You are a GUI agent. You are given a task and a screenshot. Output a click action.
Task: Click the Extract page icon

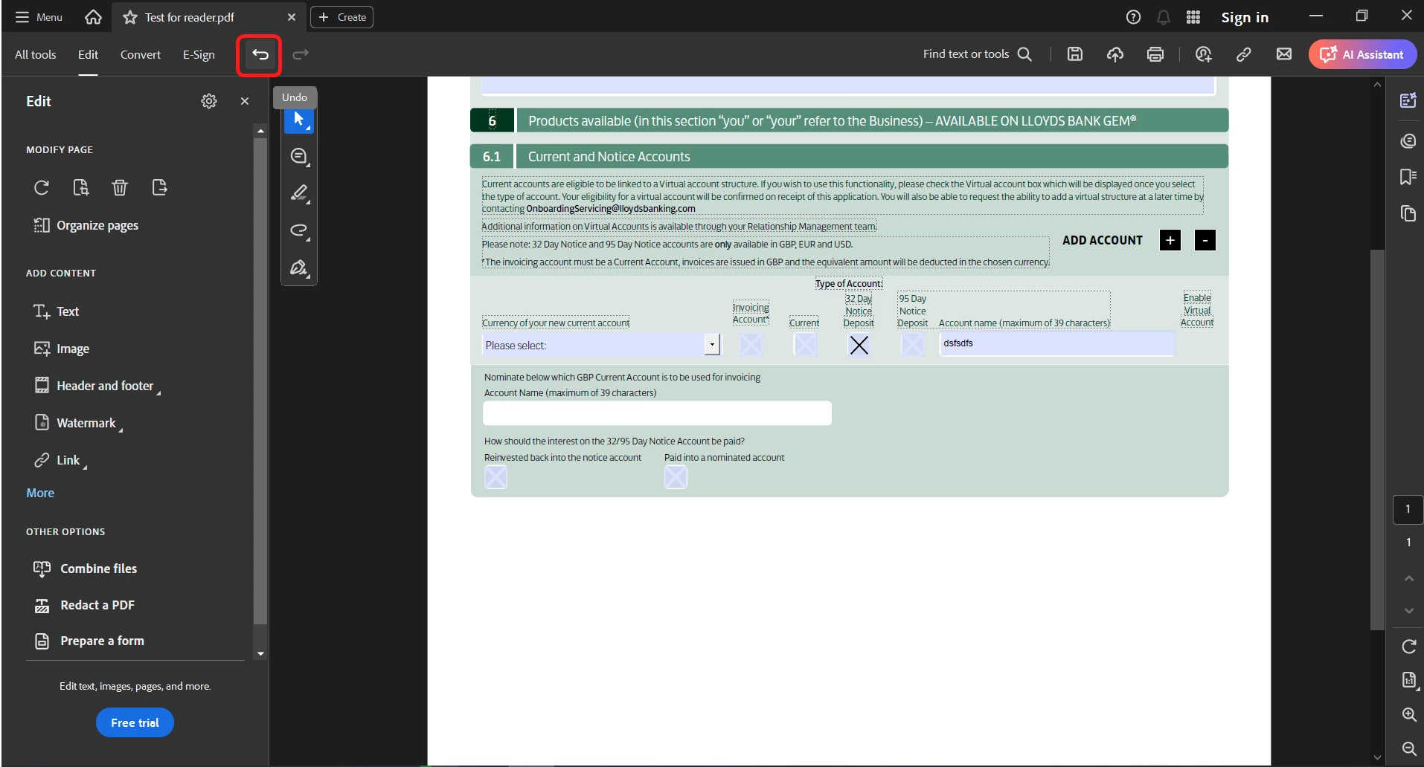159,187
